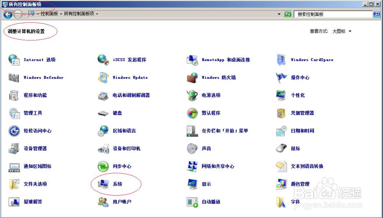This screenshot has width=383, height=218.
Task: Open the 自动播放 icon
Action: [x=192, y=202]
